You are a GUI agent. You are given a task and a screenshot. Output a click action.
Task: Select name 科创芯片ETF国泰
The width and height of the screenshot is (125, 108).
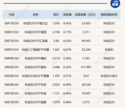pyautogui.click(x=35, y=102)
